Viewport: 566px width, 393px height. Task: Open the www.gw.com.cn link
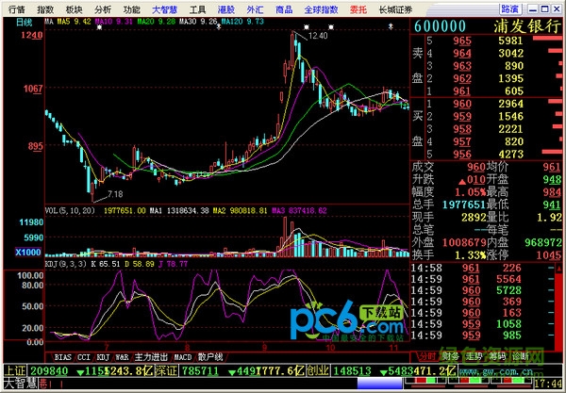[x=495, y=371]
